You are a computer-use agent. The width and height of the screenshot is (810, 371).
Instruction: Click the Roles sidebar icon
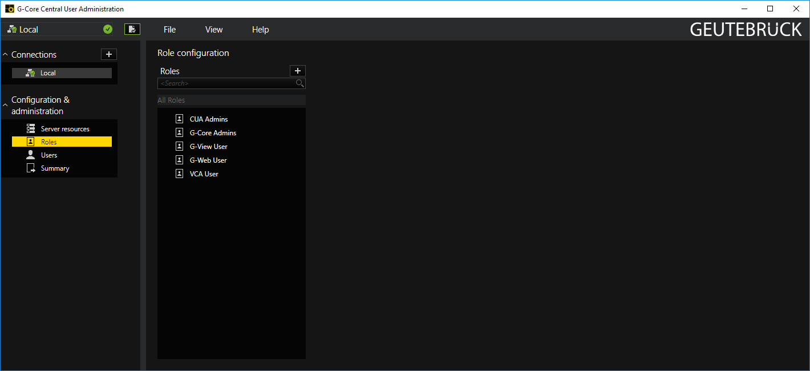pos(31,142)
